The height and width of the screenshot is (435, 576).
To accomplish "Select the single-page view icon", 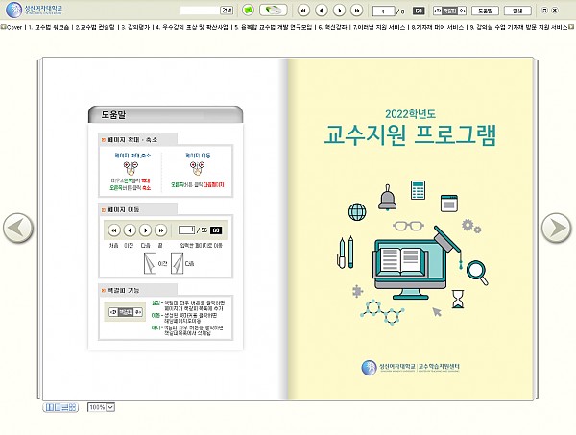I will coord(58,407).
